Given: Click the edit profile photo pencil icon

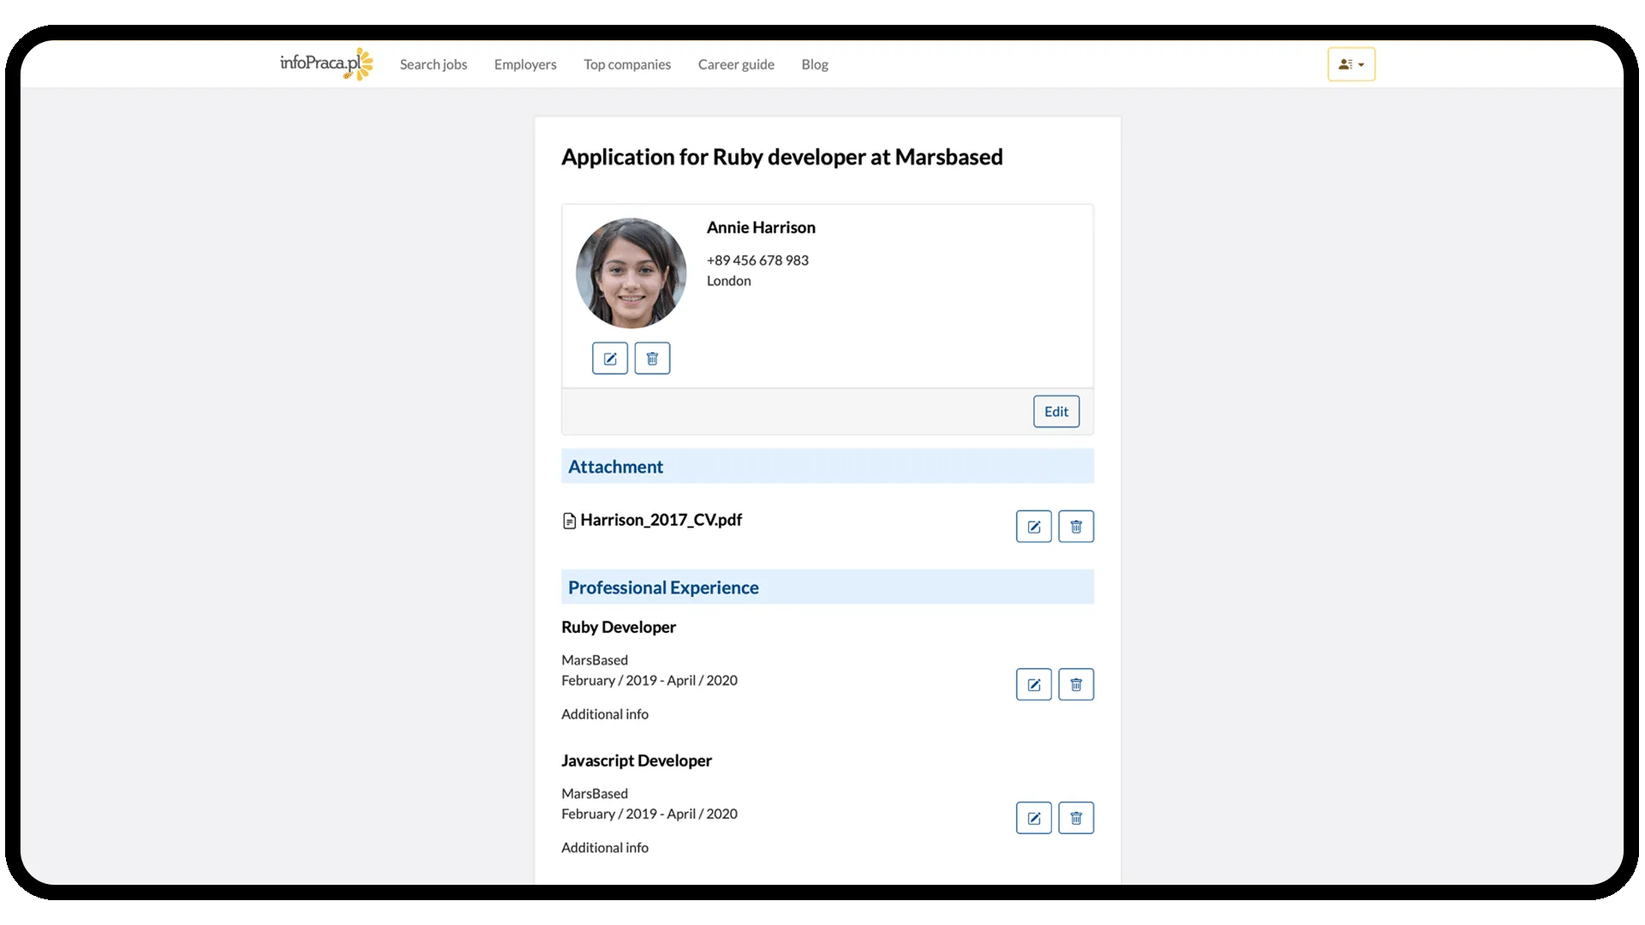Looking at the screenshot, I should [609, 358].
